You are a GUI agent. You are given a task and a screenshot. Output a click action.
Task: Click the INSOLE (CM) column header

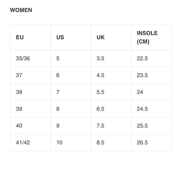(147, 37)
